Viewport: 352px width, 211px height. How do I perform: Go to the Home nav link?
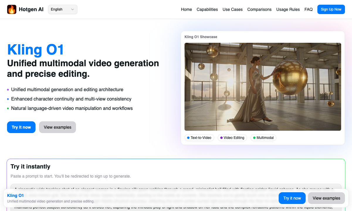click(186, 9)
